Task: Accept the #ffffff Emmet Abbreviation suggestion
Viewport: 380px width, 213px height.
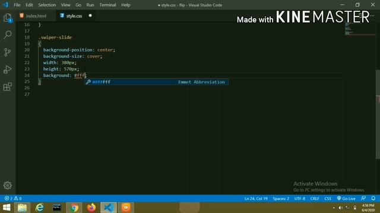Action: click(x=156, y=82)
